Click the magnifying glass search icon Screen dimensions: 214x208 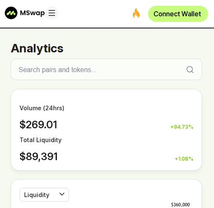coord(190,69)
